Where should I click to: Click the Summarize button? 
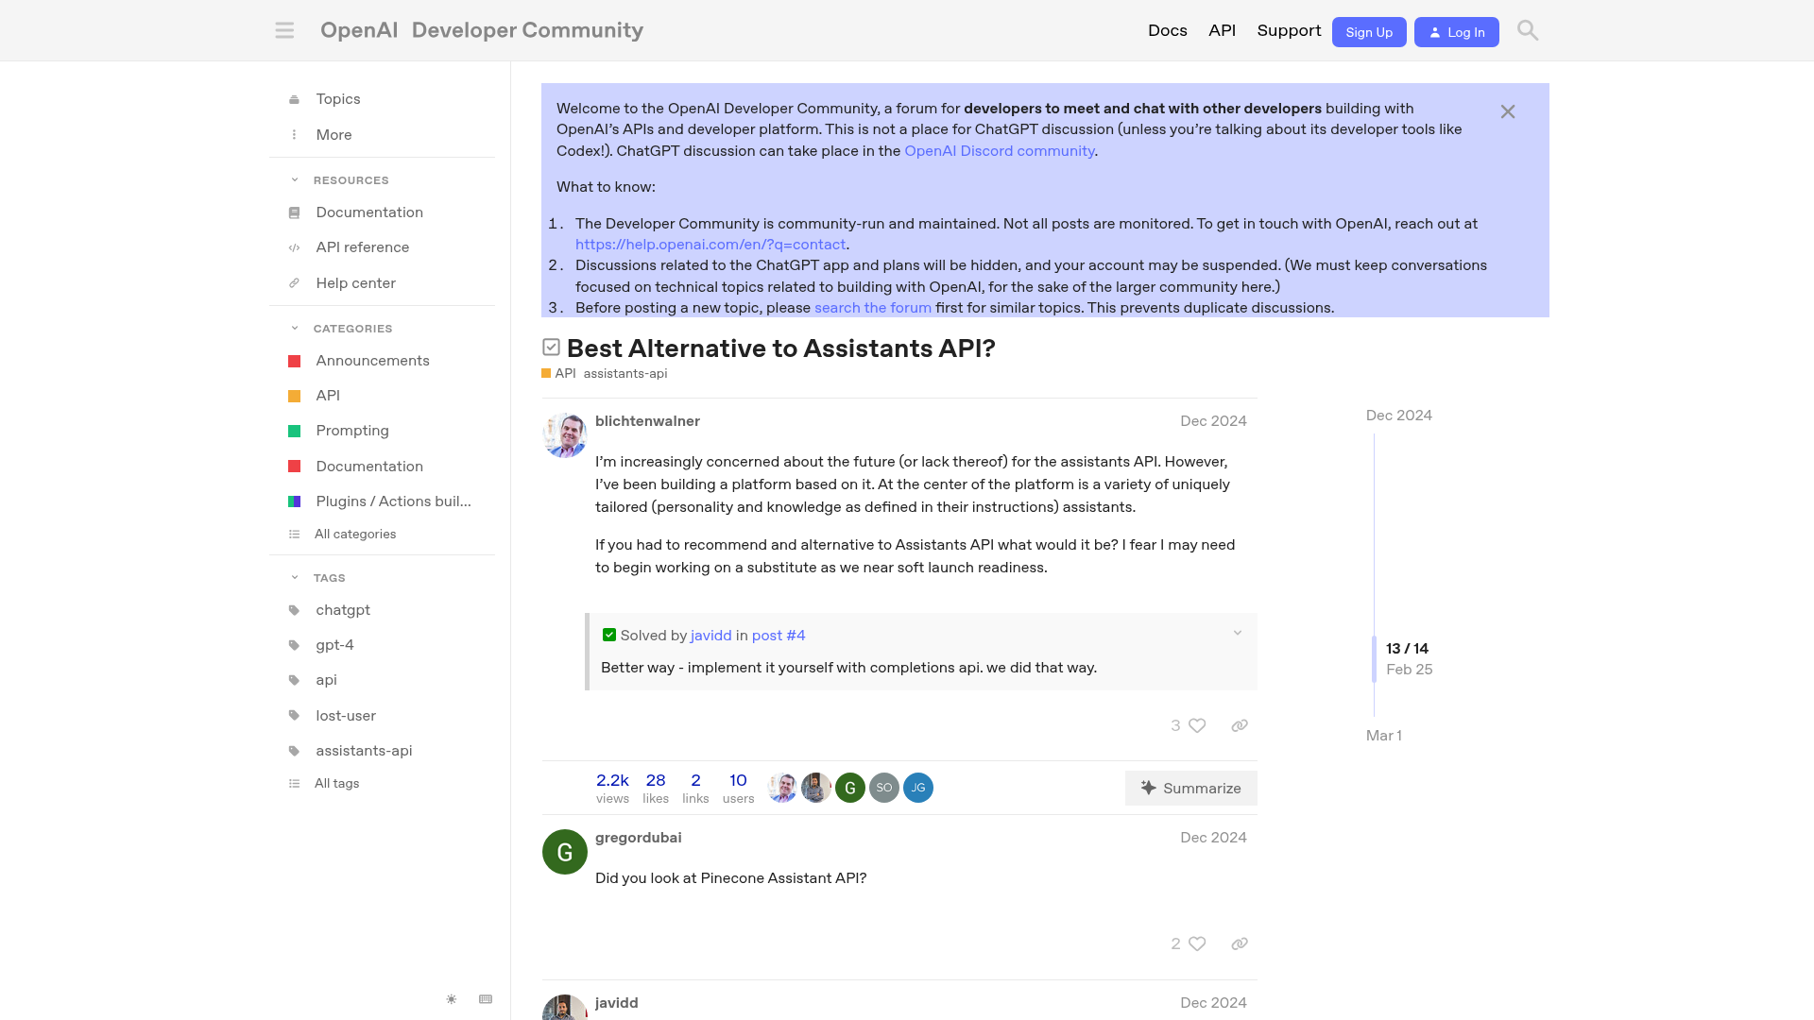click(1190, 789)
